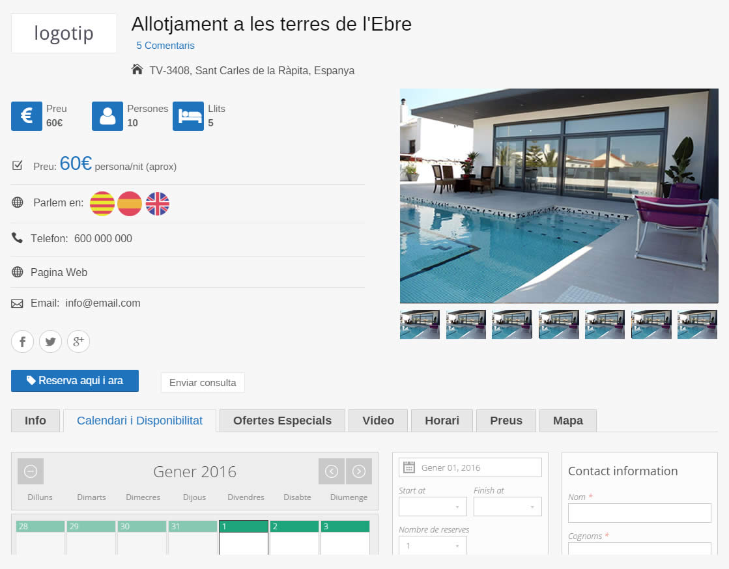Screen dimensions: 729x569
Task: Open the Mapa tab
Action: pos(567,421)
